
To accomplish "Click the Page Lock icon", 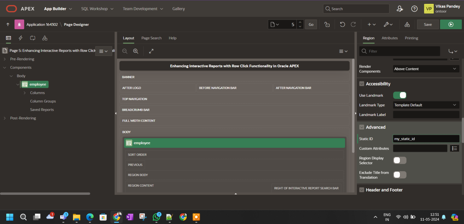I will pos(327,24).
